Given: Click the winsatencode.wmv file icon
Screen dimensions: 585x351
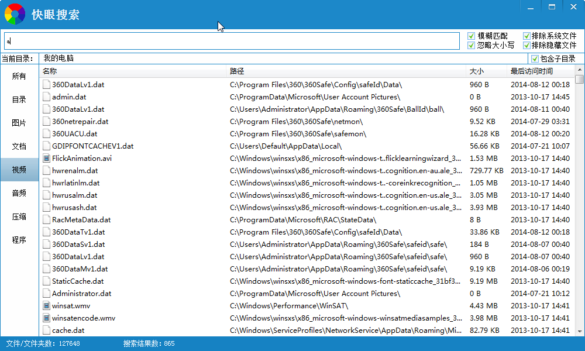Looking at the screenshot, I should tap(47, 318).
